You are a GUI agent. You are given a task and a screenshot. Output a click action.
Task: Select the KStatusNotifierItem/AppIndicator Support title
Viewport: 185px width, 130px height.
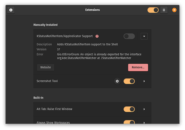(x=64, y=36)
